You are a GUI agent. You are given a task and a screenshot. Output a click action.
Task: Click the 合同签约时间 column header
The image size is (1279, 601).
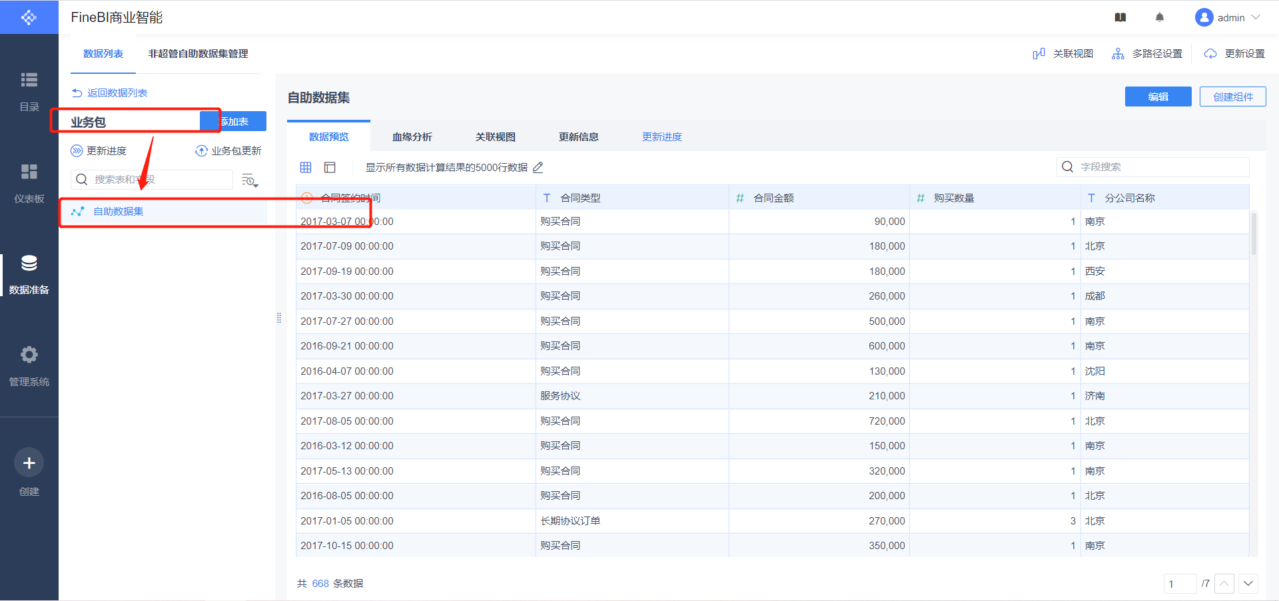[416, 198]
